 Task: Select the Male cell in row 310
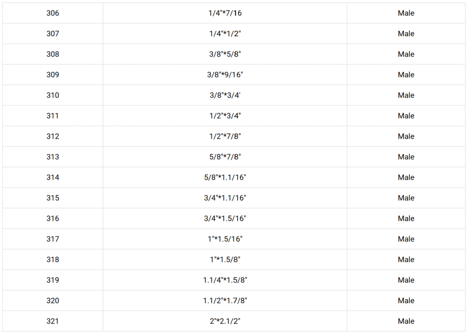[x=406, y=96]
